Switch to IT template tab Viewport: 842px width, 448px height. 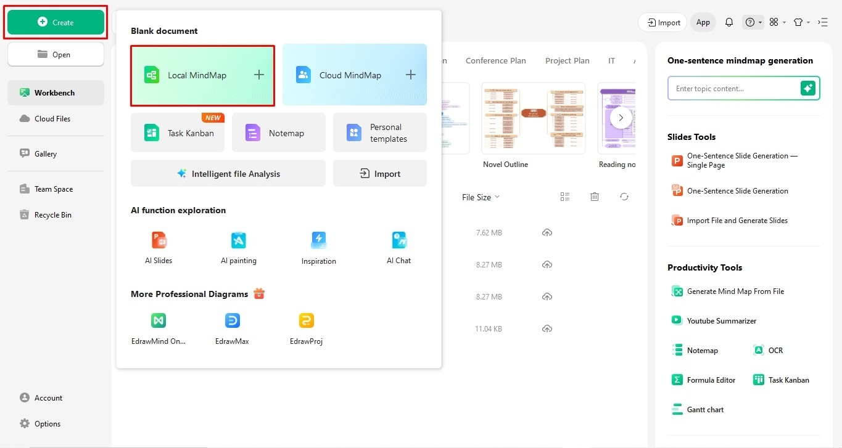click(x=611, y=60)
